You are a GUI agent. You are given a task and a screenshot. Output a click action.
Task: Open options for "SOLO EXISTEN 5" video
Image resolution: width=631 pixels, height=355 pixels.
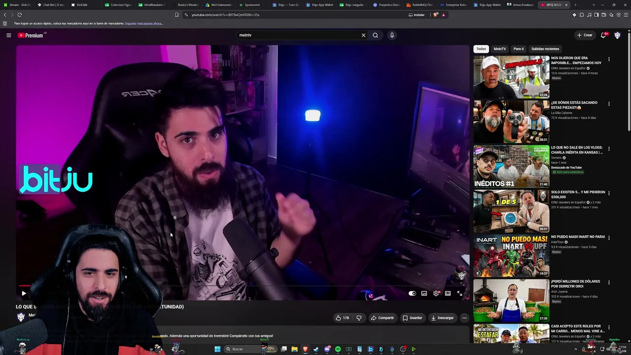coord(609,193)
